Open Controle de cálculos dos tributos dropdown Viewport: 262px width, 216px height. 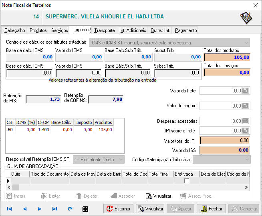169,43
